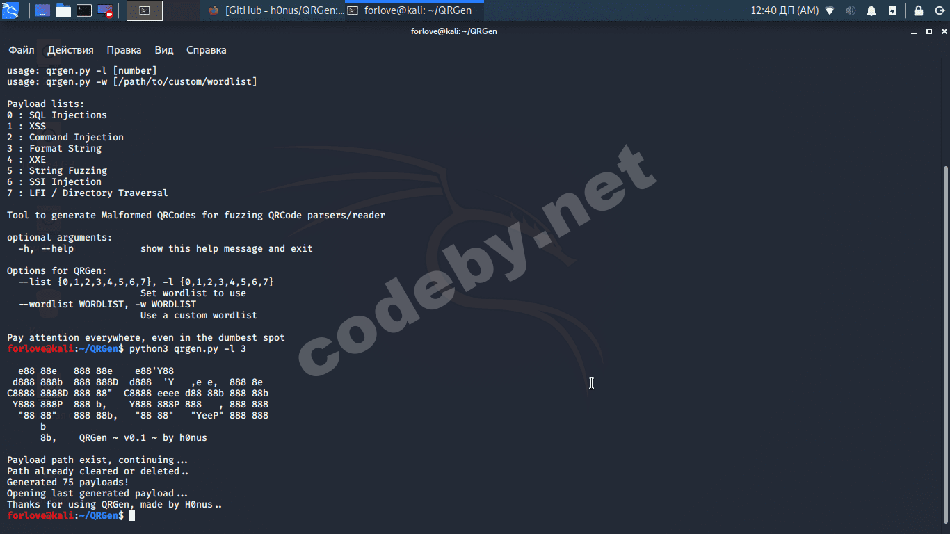Viewport: 950px width, 534px height.
Task: Click the window title 'forlove@kali:~/QRGen'
Action: coord(454,31)
